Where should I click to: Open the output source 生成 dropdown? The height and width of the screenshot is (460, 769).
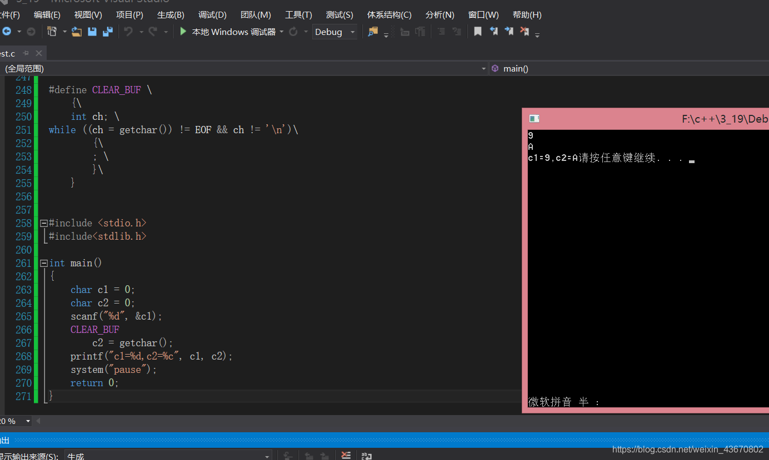[168, 456]
